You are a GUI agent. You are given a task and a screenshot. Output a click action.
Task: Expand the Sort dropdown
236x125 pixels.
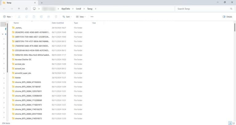[x=68, y=17]
